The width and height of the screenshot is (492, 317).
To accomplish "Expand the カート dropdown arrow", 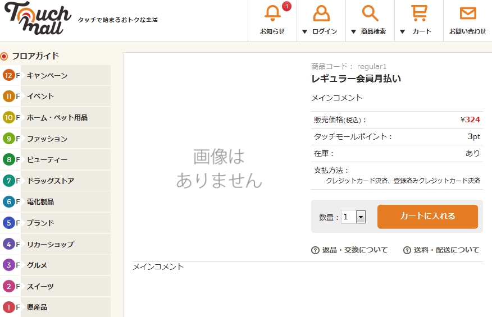I will tap(403, 31).
